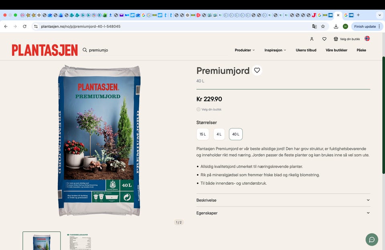Click the search magnifier icon

click(x=85, y=50)
